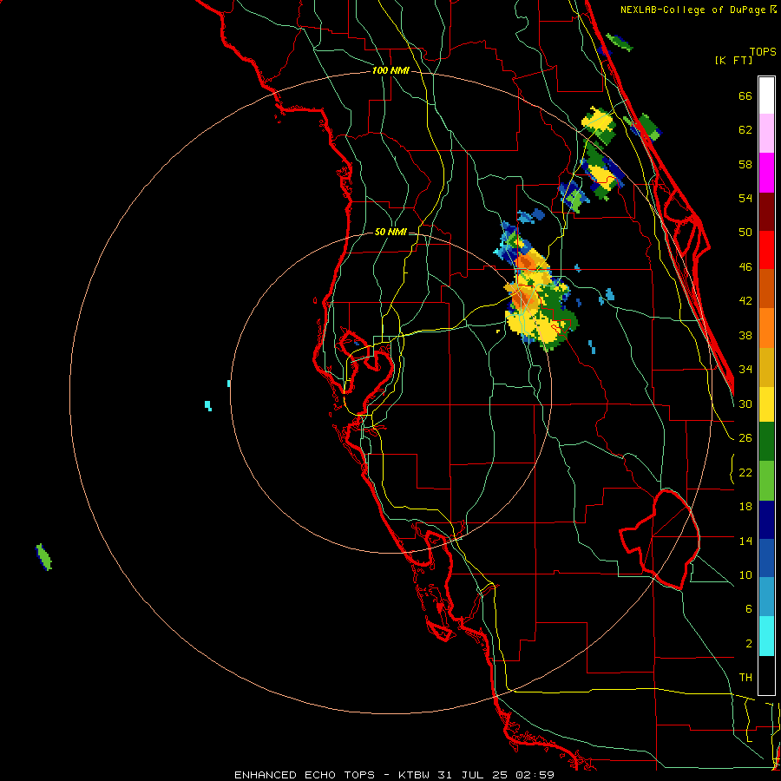Click the "100 NMI" range ring label
This screenshot has width=781, height=781.
[x=390, y=71]
